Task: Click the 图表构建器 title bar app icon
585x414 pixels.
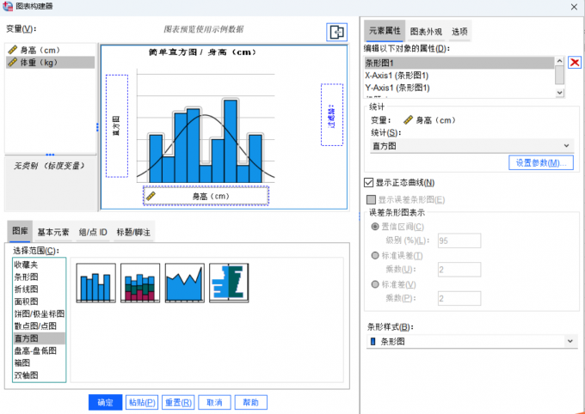Action: [8, 6]
